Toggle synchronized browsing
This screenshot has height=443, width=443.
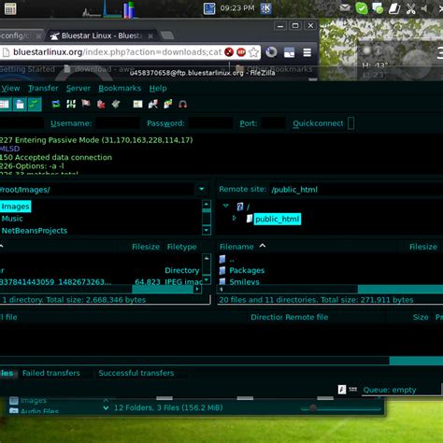pos(168,104)
